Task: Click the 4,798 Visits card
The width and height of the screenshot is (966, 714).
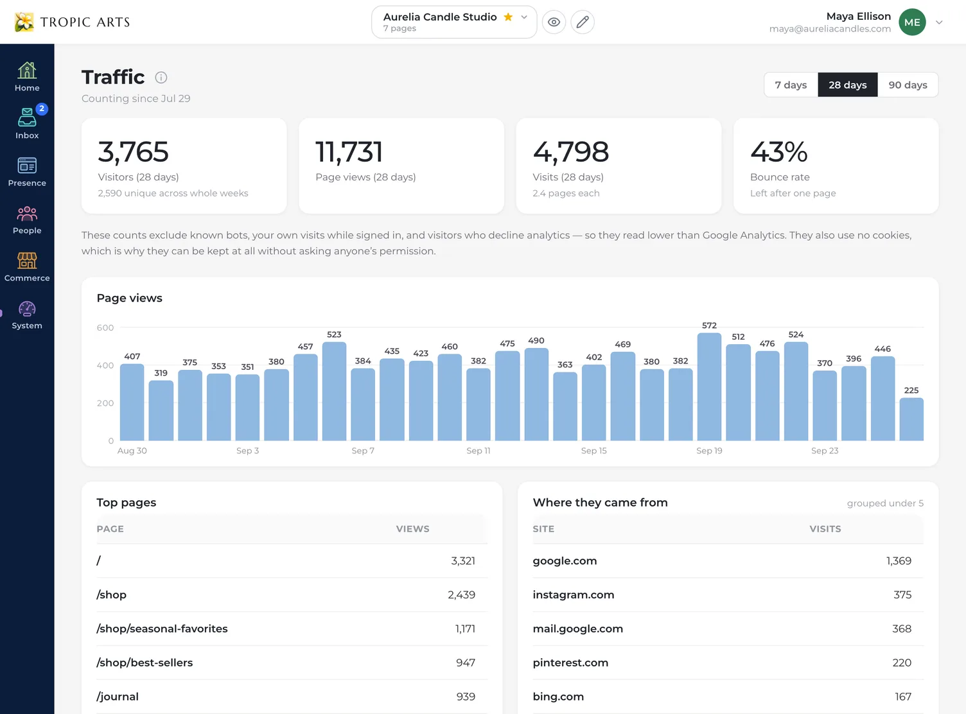Action: tap(619, 166)
